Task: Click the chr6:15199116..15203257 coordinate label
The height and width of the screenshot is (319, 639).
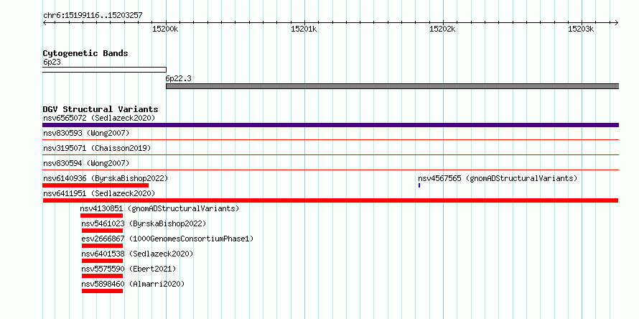Action: (93, 16)
